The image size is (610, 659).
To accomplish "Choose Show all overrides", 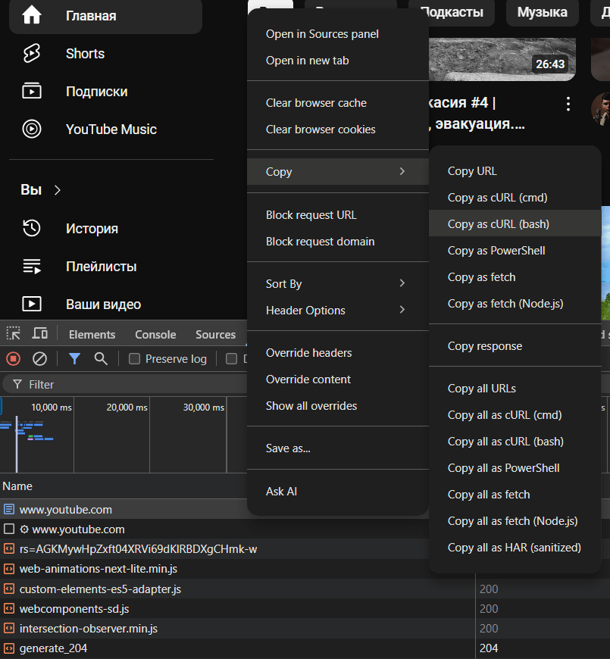I will pyautogui.click(x=338, y=405).
